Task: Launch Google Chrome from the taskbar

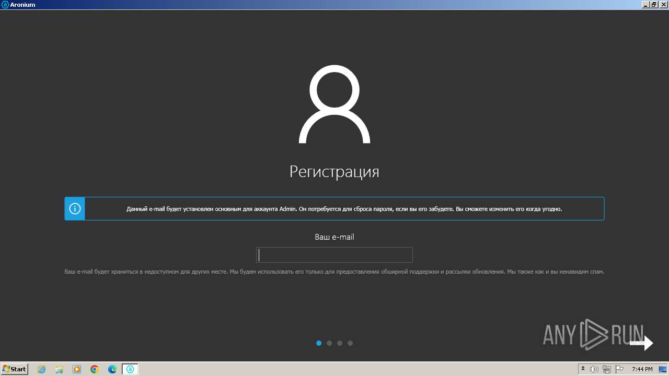Action: (x=95, y=369)
